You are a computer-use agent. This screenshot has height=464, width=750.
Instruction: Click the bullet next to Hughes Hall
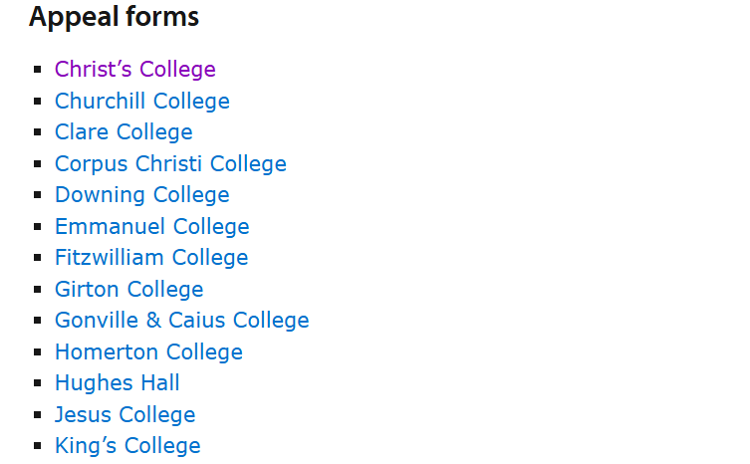tap(38, 383)
